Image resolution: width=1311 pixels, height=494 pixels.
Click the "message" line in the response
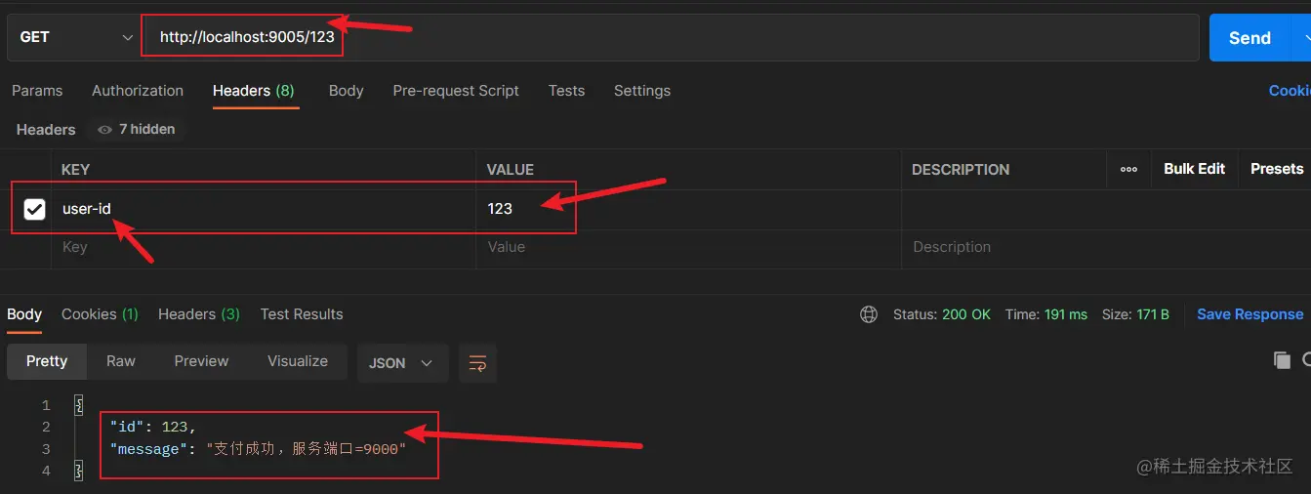click(x=258, y=449)
